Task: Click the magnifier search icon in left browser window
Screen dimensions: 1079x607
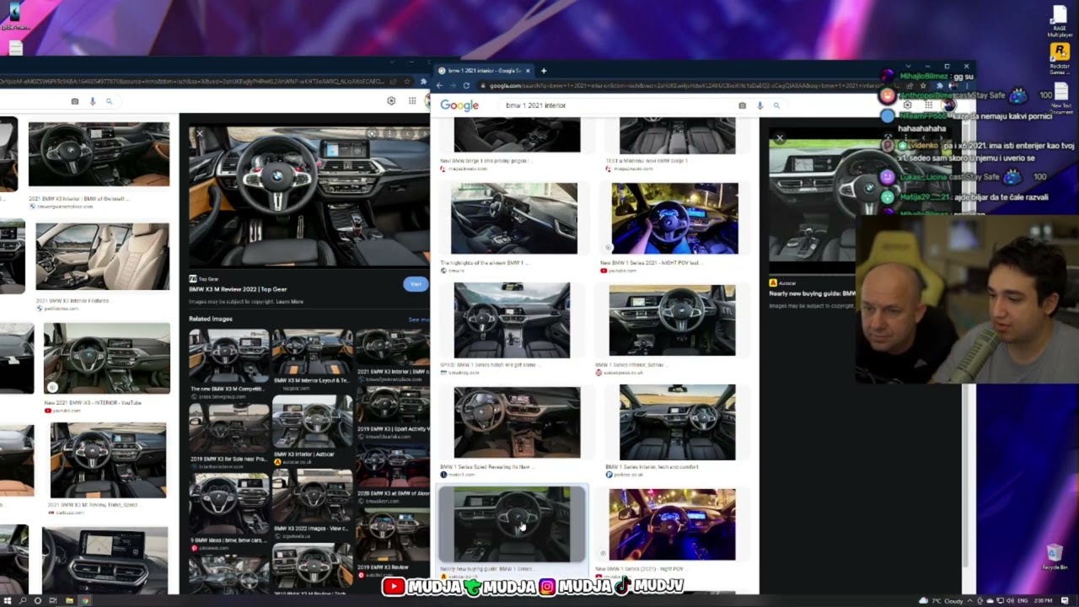Action: pos(109,101)
